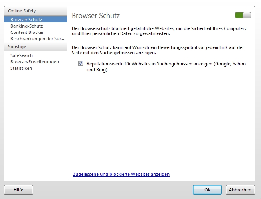Toggle the Browser-Schutz on/off switch
The image size is (261, 199).
point(243,15)
